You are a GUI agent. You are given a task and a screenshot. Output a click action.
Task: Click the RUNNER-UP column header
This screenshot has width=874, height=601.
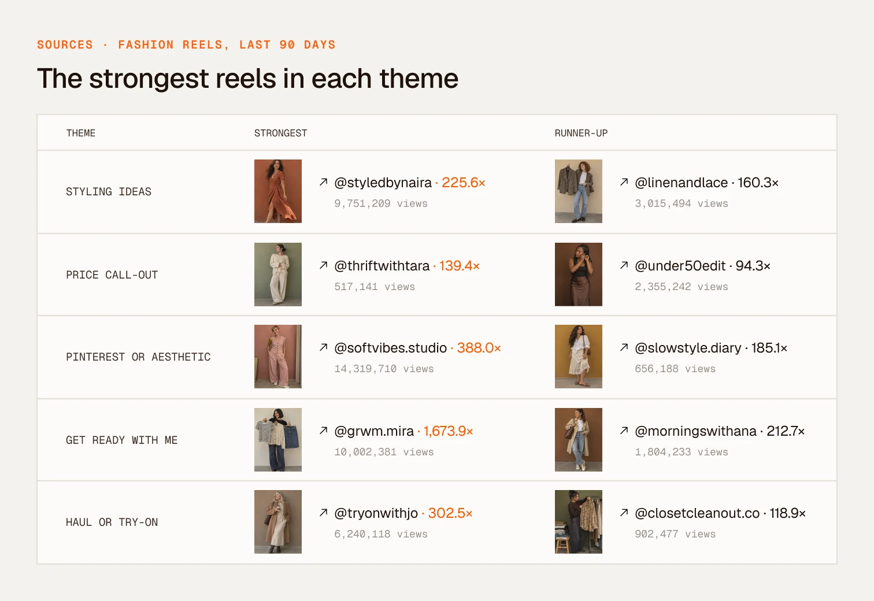click(582, 133)
